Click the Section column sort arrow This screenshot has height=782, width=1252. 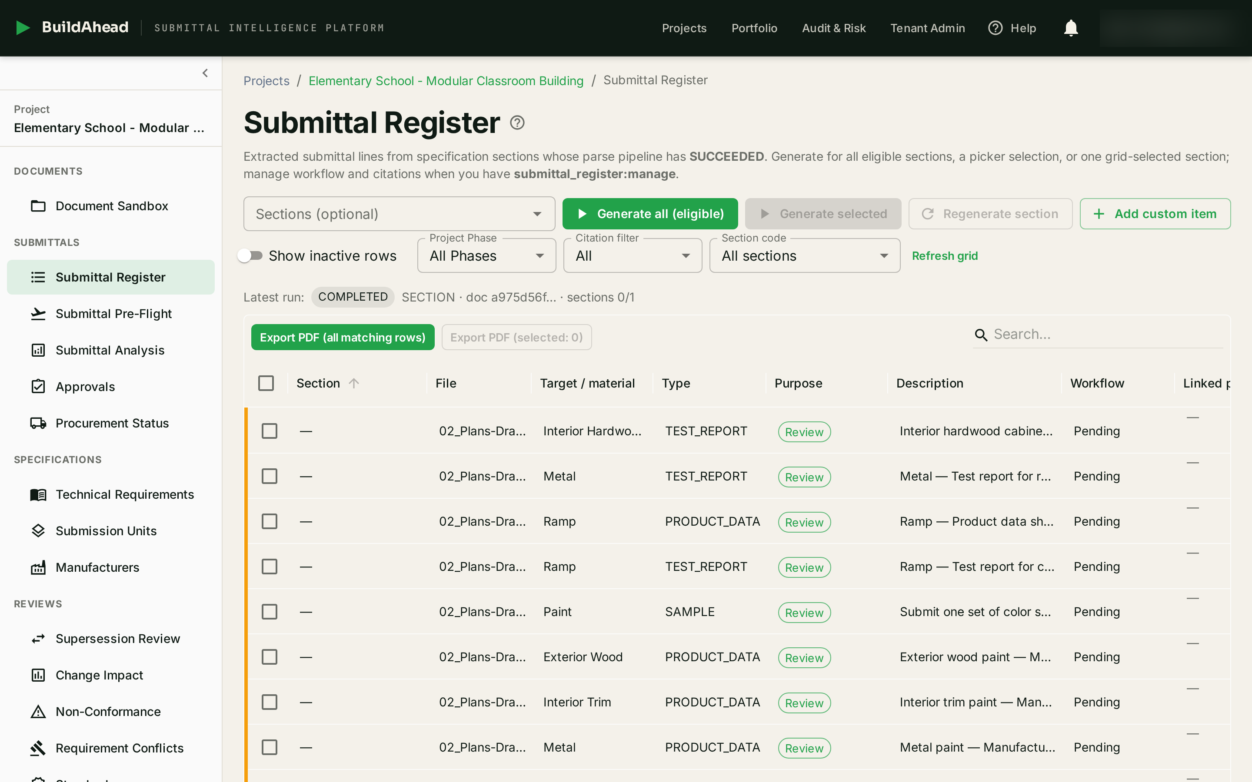(354, 383)
